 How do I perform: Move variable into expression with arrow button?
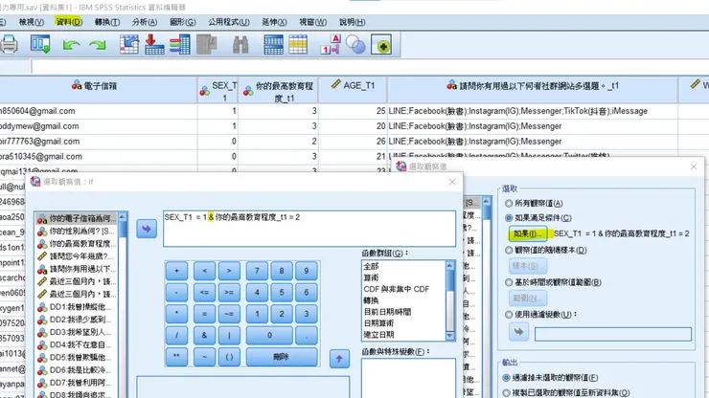(x=147, y=229)
